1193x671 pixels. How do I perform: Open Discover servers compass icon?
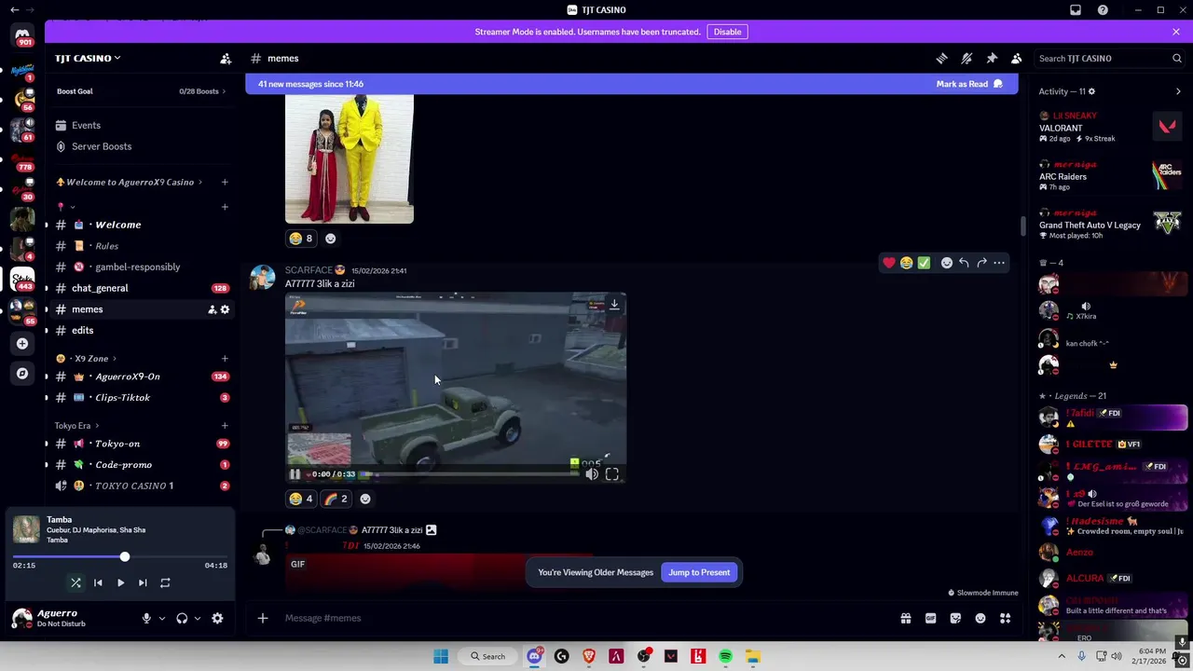pyautogui.click(x=22, y=374)
